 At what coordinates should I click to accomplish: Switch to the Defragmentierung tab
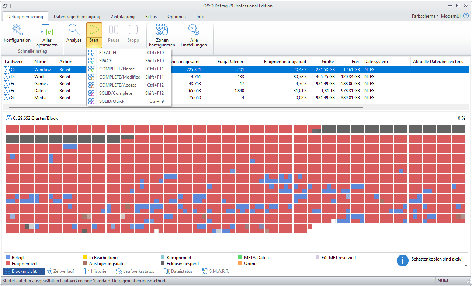[x=25, y=16]
